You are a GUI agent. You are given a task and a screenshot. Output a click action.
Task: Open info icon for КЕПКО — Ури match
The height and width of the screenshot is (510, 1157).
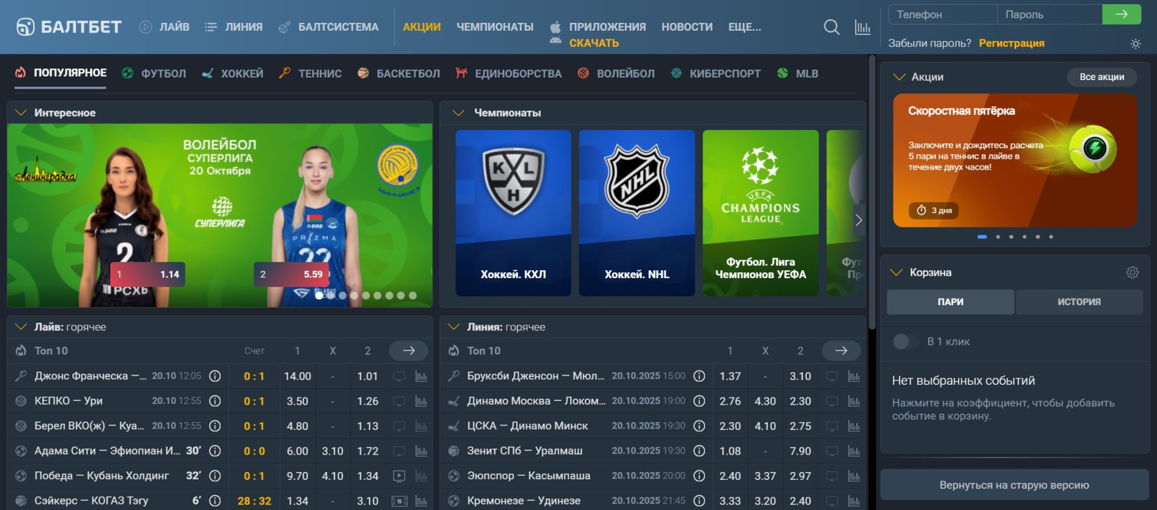click(215, 401)
